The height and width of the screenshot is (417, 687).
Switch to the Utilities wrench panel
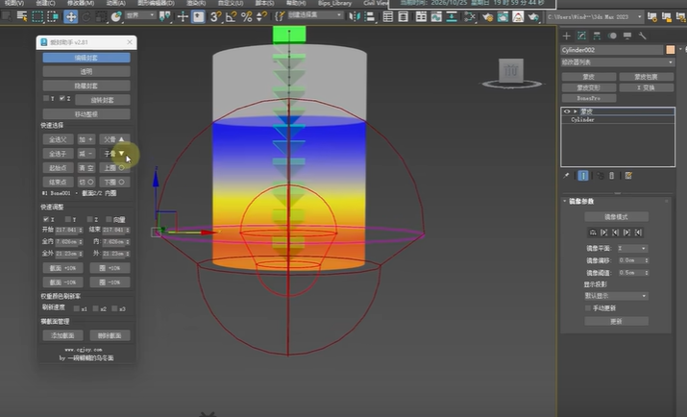(642, 36)
